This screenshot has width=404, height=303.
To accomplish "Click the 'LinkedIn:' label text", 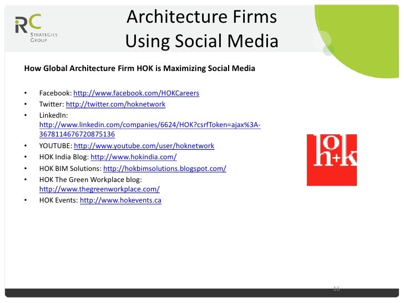I will [54, 115].
